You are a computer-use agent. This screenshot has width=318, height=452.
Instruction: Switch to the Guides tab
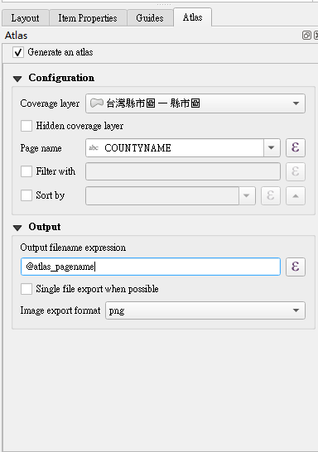click(x=150, y=18)
